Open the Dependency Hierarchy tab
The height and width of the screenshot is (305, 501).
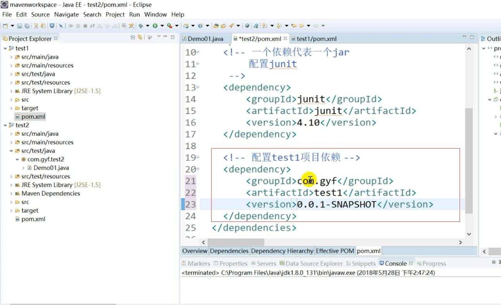point(282,251)
